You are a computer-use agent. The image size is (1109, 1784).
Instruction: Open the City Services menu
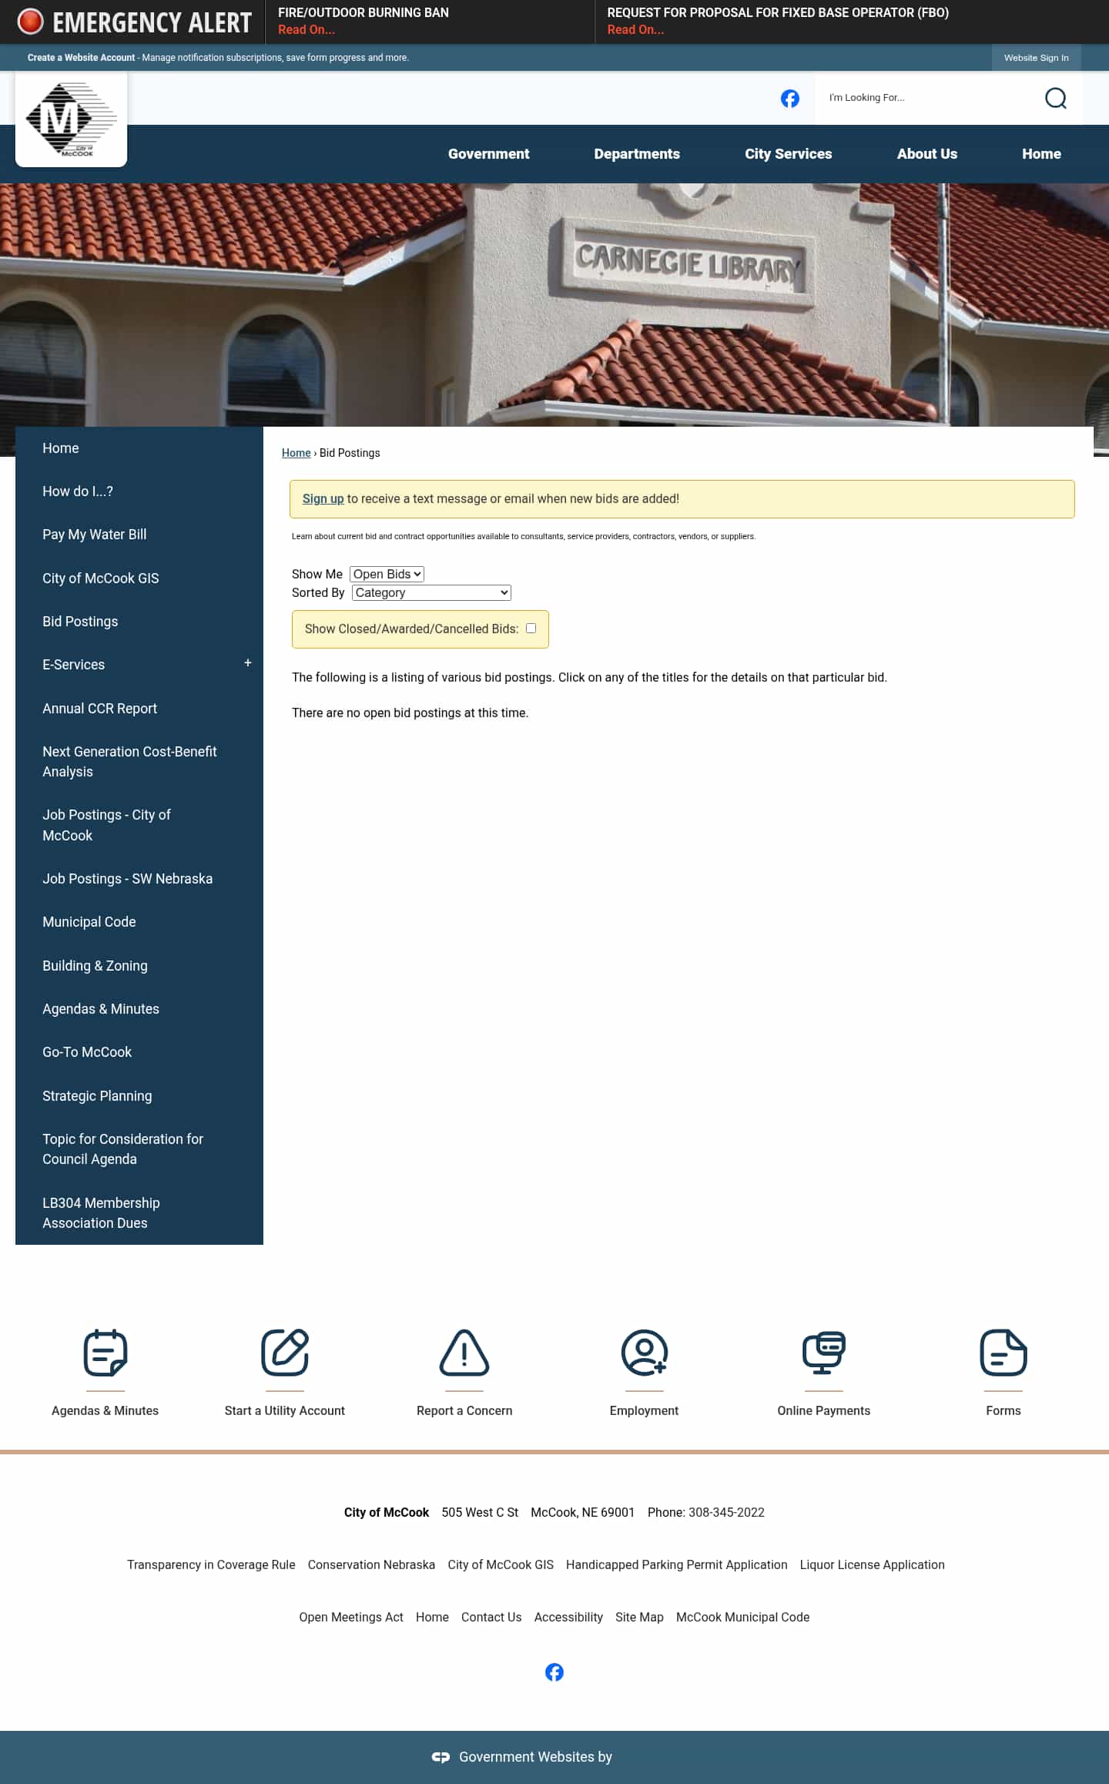pyautogui.click(x=788, y=153)
